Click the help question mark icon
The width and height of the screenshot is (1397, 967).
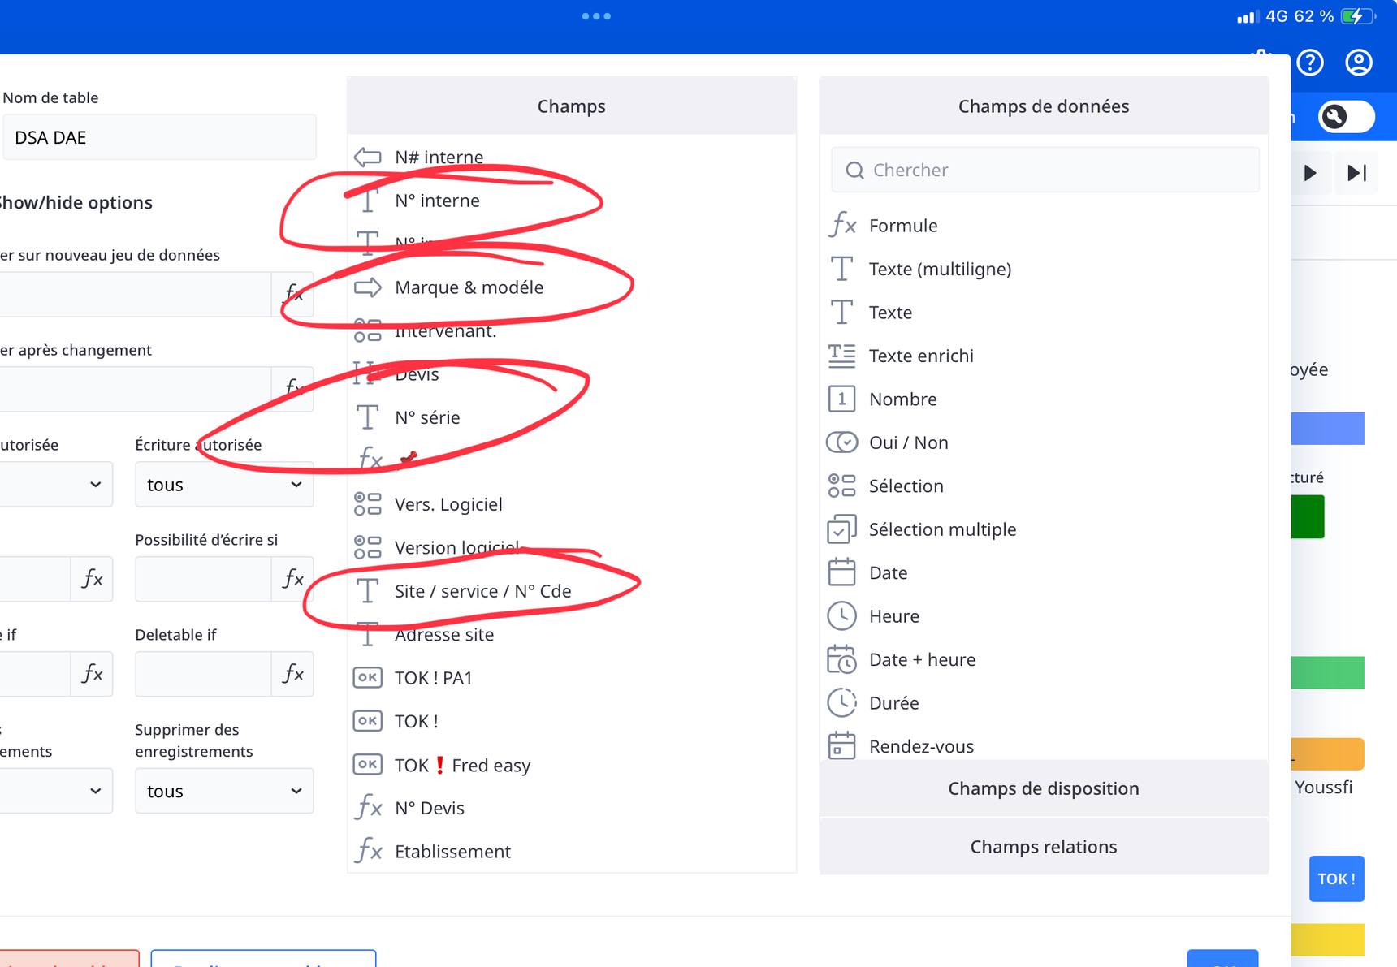(x=1310, y=63)
